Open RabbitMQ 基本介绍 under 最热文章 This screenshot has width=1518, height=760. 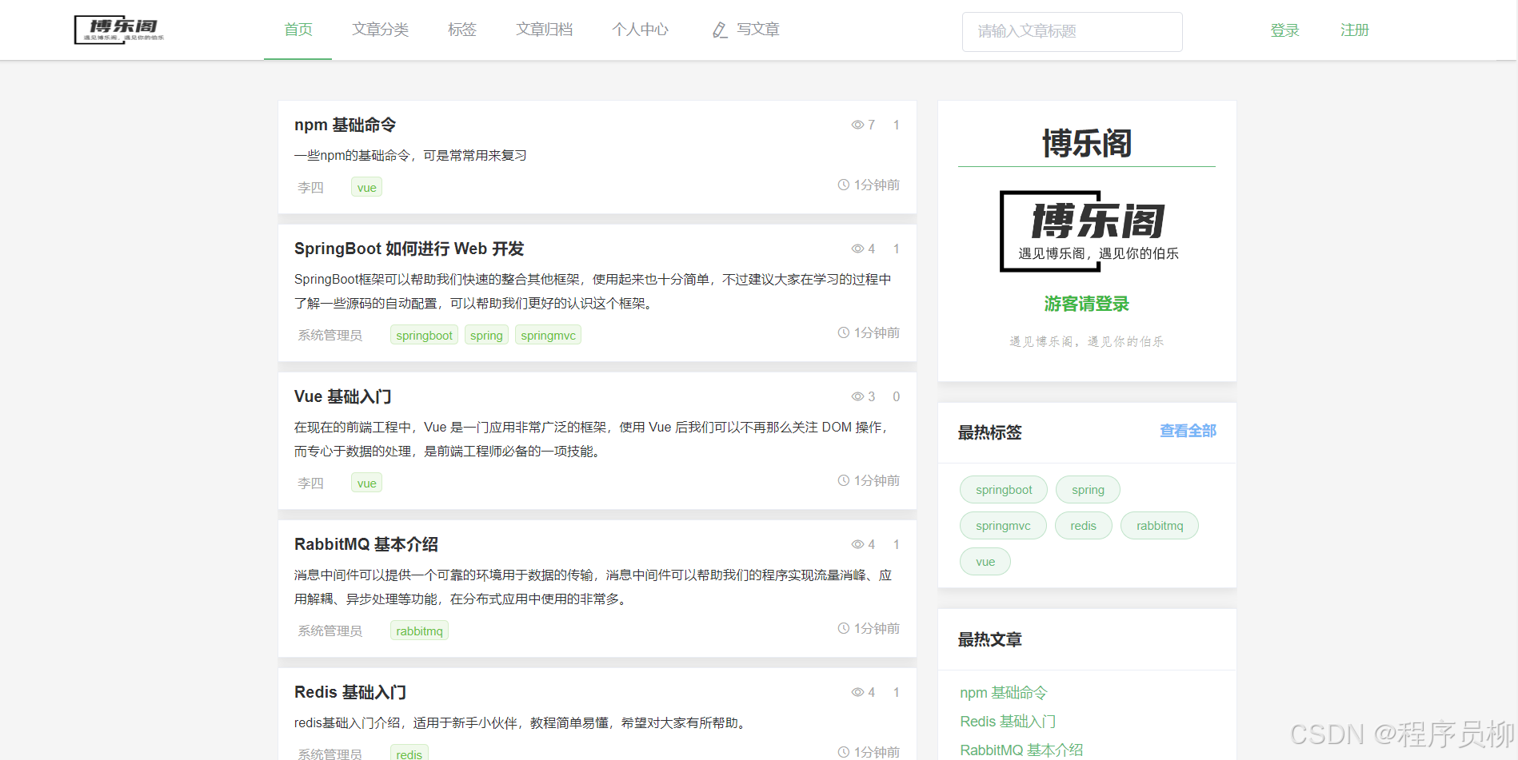click(1021, 750)
